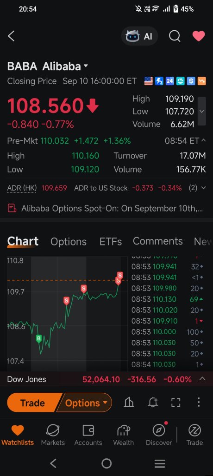Tap the green B buy marker on chart
This screenshot has height=476, width=213.
pyautogui.click(x=39, y=339)
